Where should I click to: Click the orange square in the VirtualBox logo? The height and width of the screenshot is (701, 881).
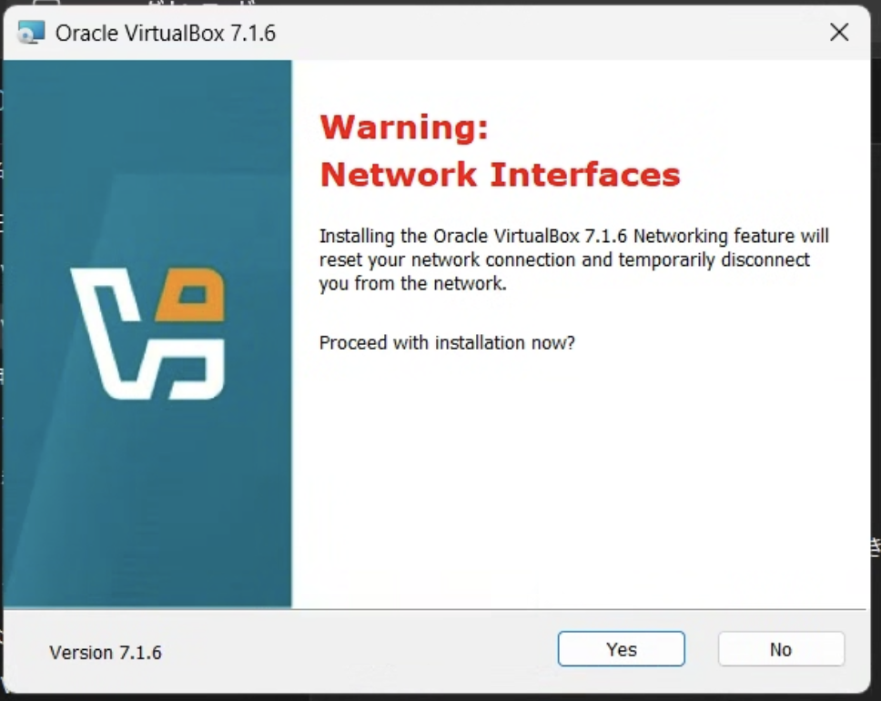(190, 295)
